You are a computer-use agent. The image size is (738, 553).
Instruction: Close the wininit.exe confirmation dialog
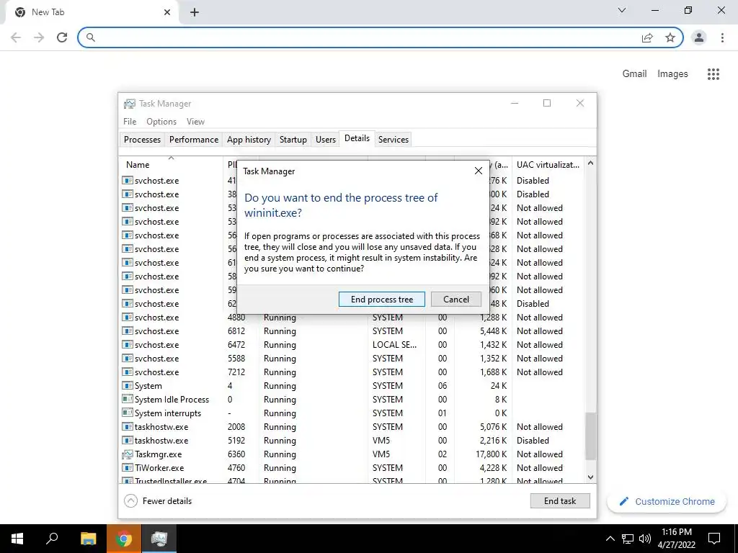click(x=479, y=171)
